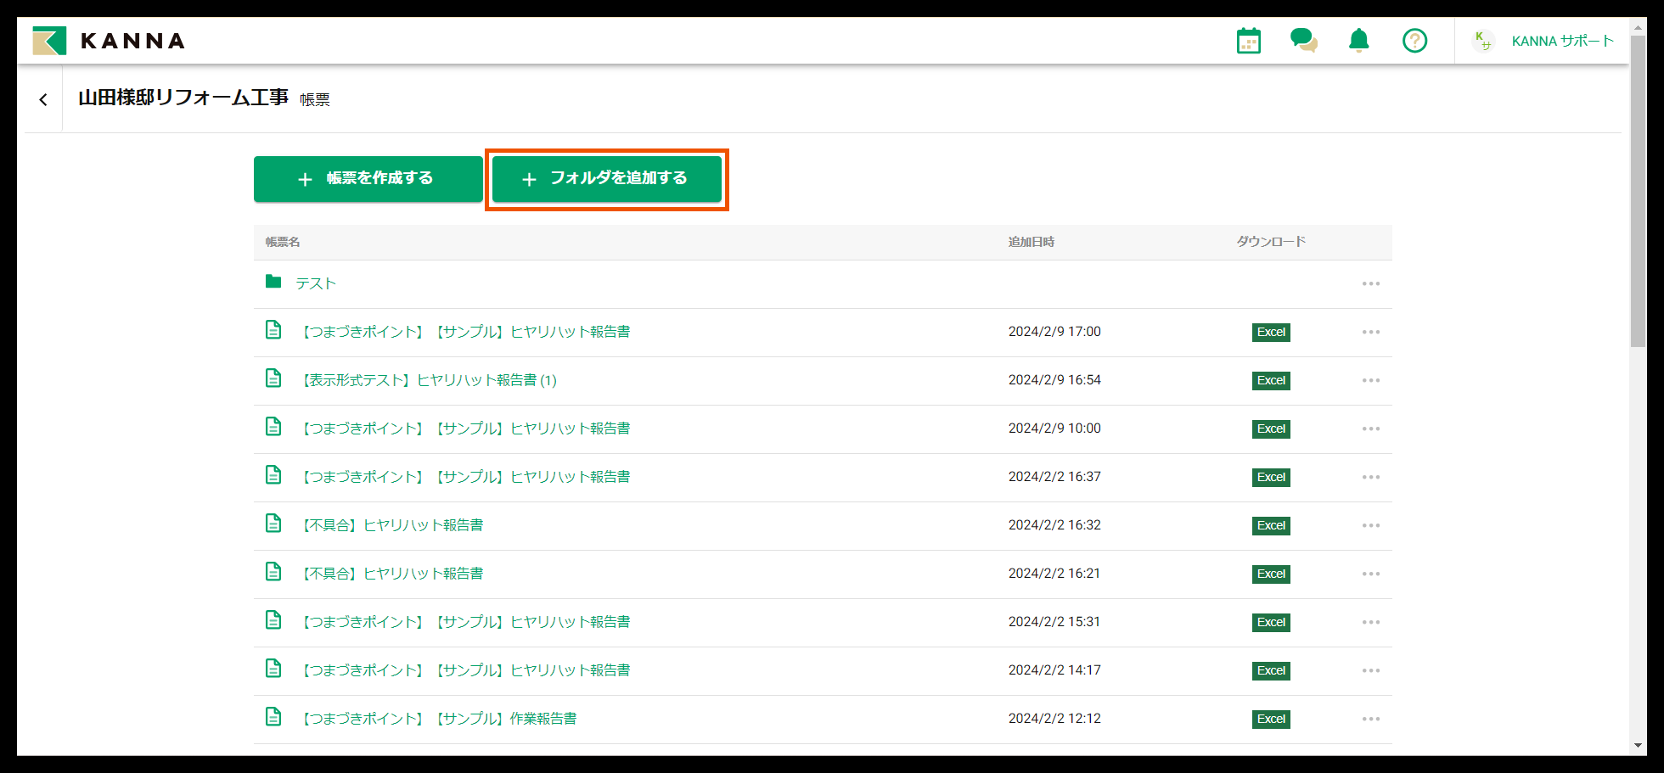Open the help question mark icon

(x=1414, y=40)
